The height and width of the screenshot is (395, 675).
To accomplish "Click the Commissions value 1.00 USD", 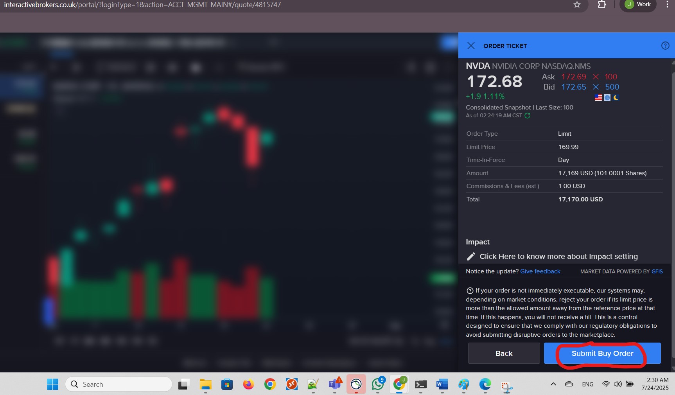I will 572,186.
